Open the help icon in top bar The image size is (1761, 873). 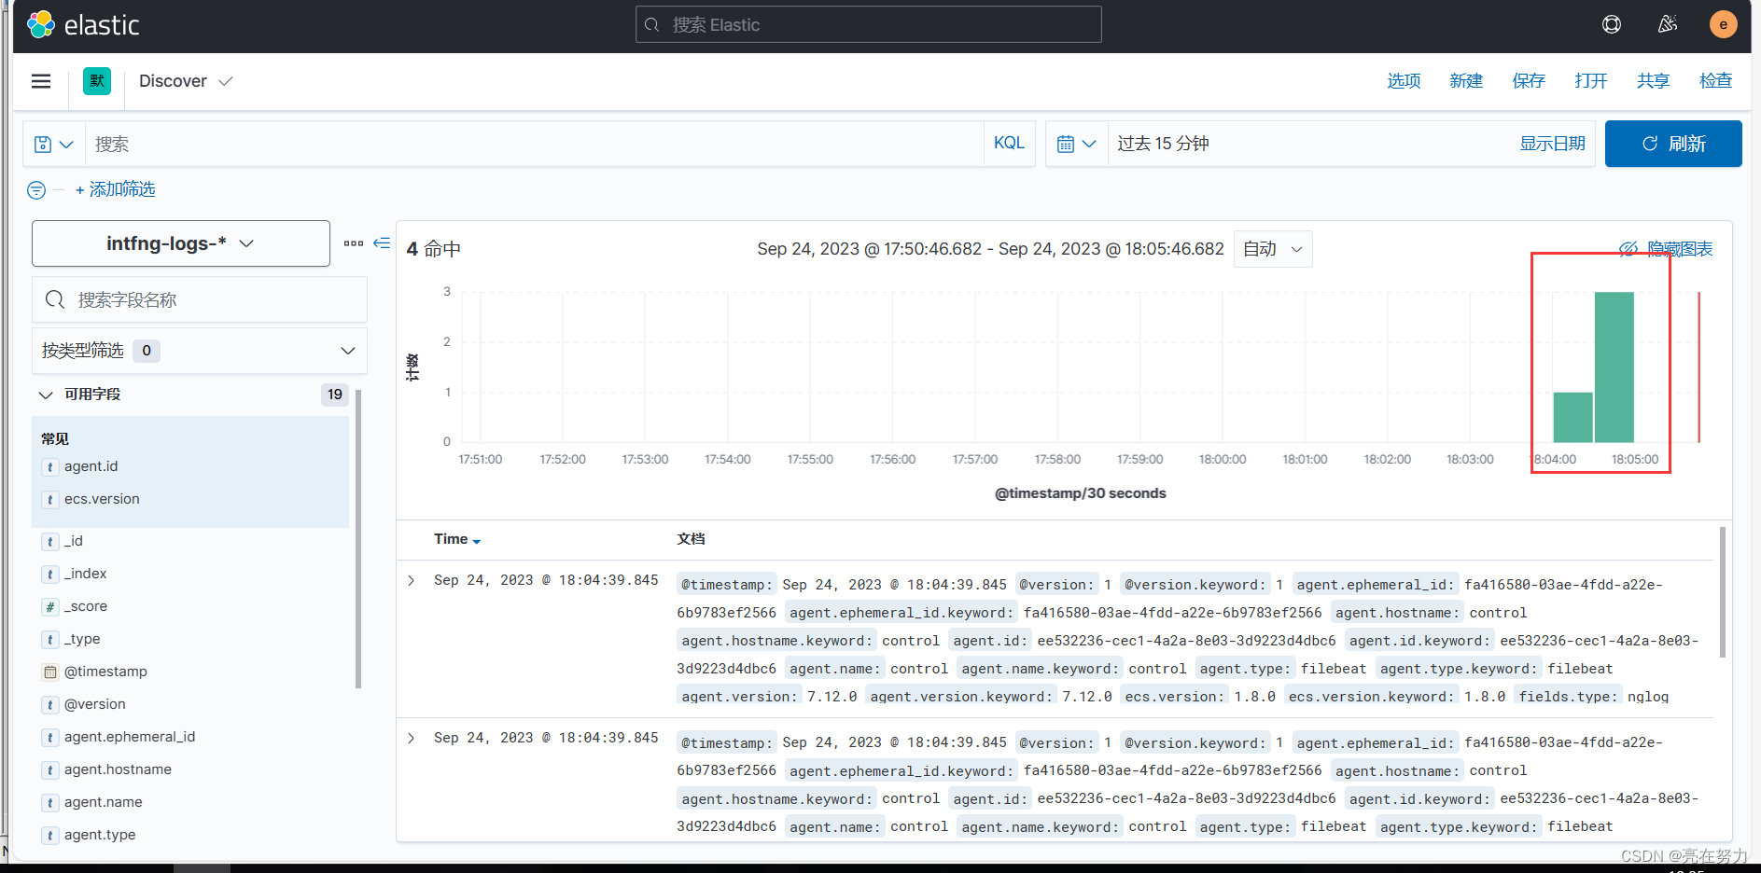1612,24
